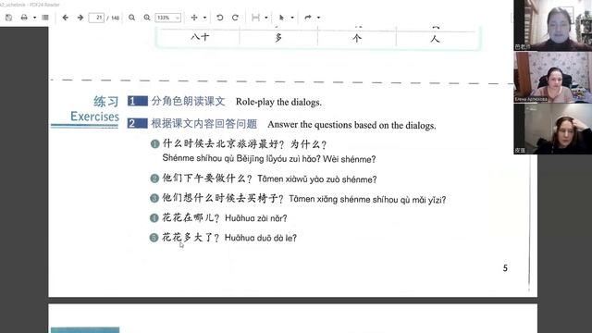Click the Print icon
The width and height of the screenshot is (592, 333).
pyautogui.click(x=24, y=18)
